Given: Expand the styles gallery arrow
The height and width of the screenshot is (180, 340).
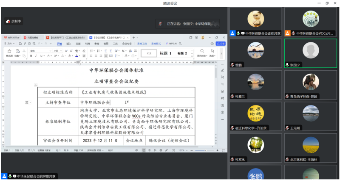Looking at the screenshot, I should click(192, 56).
